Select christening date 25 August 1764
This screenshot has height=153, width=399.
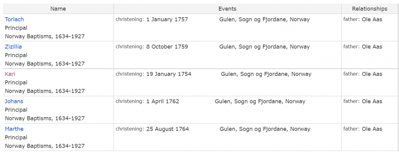tap(168, 129)
